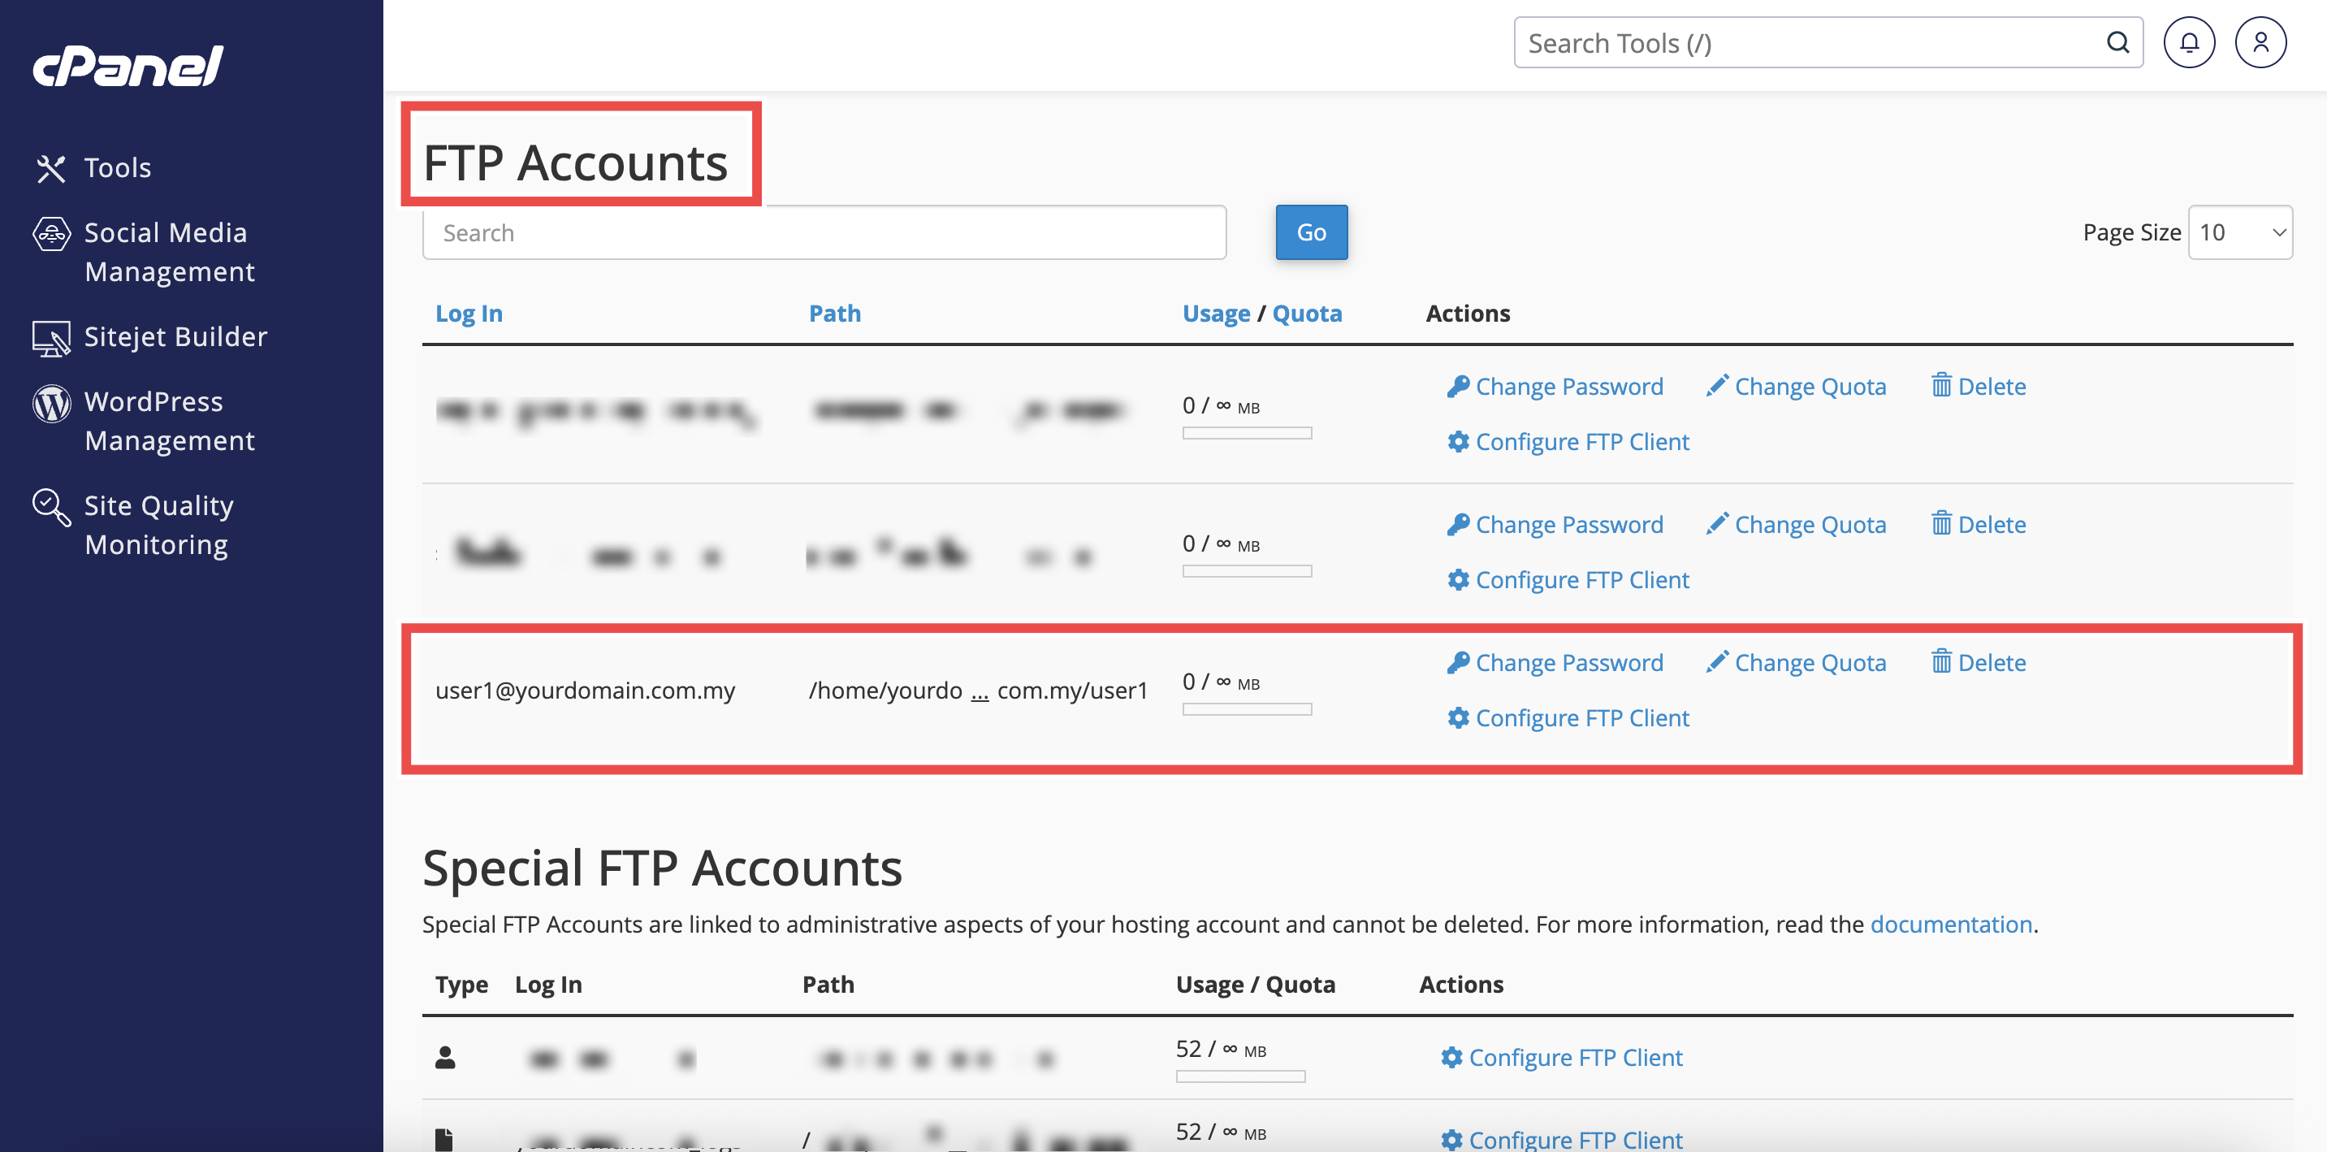Click the cPanel logo

tap(128, 66)
